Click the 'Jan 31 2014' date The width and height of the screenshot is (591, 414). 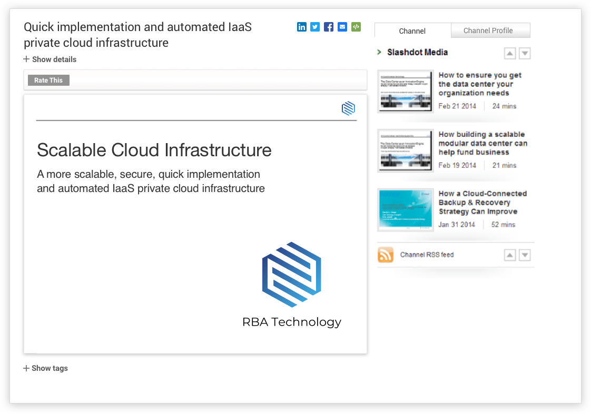click(457, 225)
